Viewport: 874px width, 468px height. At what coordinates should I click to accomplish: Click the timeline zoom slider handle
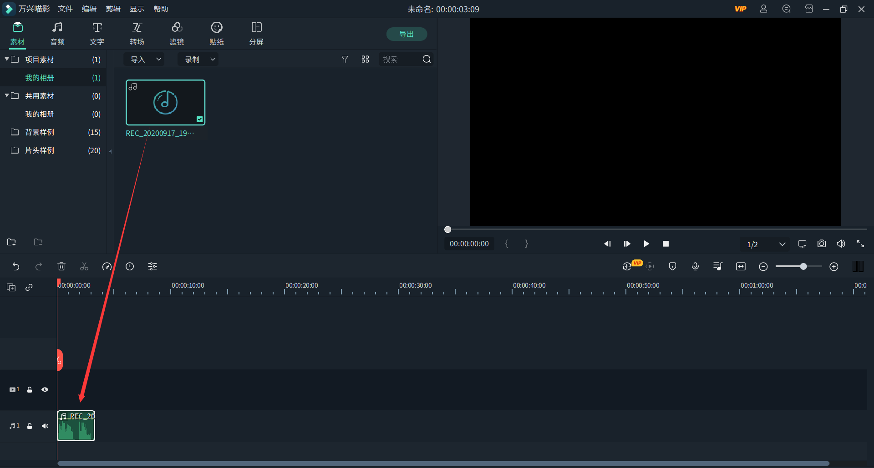803,267
